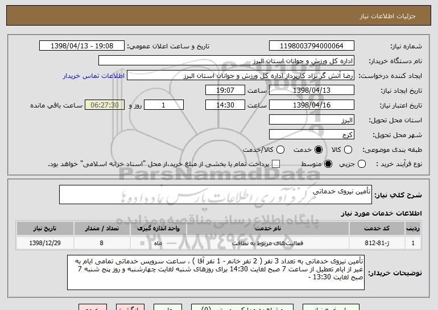
Task: Choose the جزیی purchase process option
Action: (362, 164)
